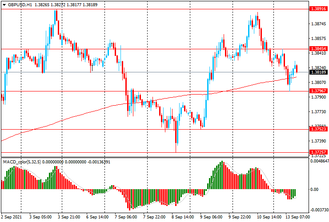Select the MACD -0.003730 scale value
Viewport: 329px width, 222px height.
tap(320, 210)
